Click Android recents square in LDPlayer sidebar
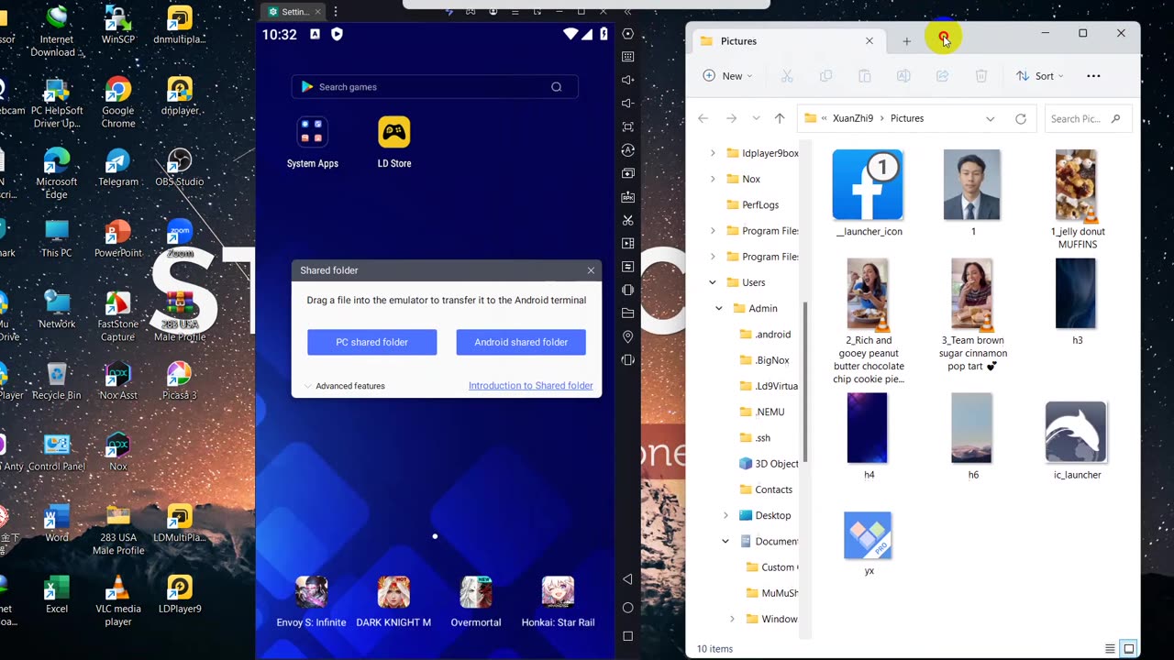This screenshot has height=660, width=1174. 628,636
